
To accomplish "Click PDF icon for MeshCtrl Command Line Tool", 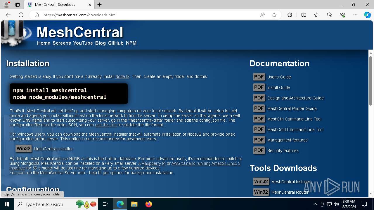I will tap(259, 119).
